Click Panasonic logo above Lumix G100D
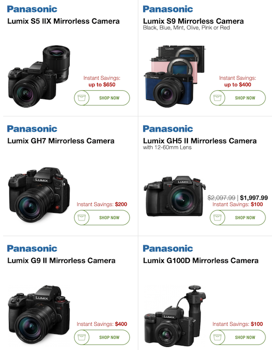 pos(168,249)
